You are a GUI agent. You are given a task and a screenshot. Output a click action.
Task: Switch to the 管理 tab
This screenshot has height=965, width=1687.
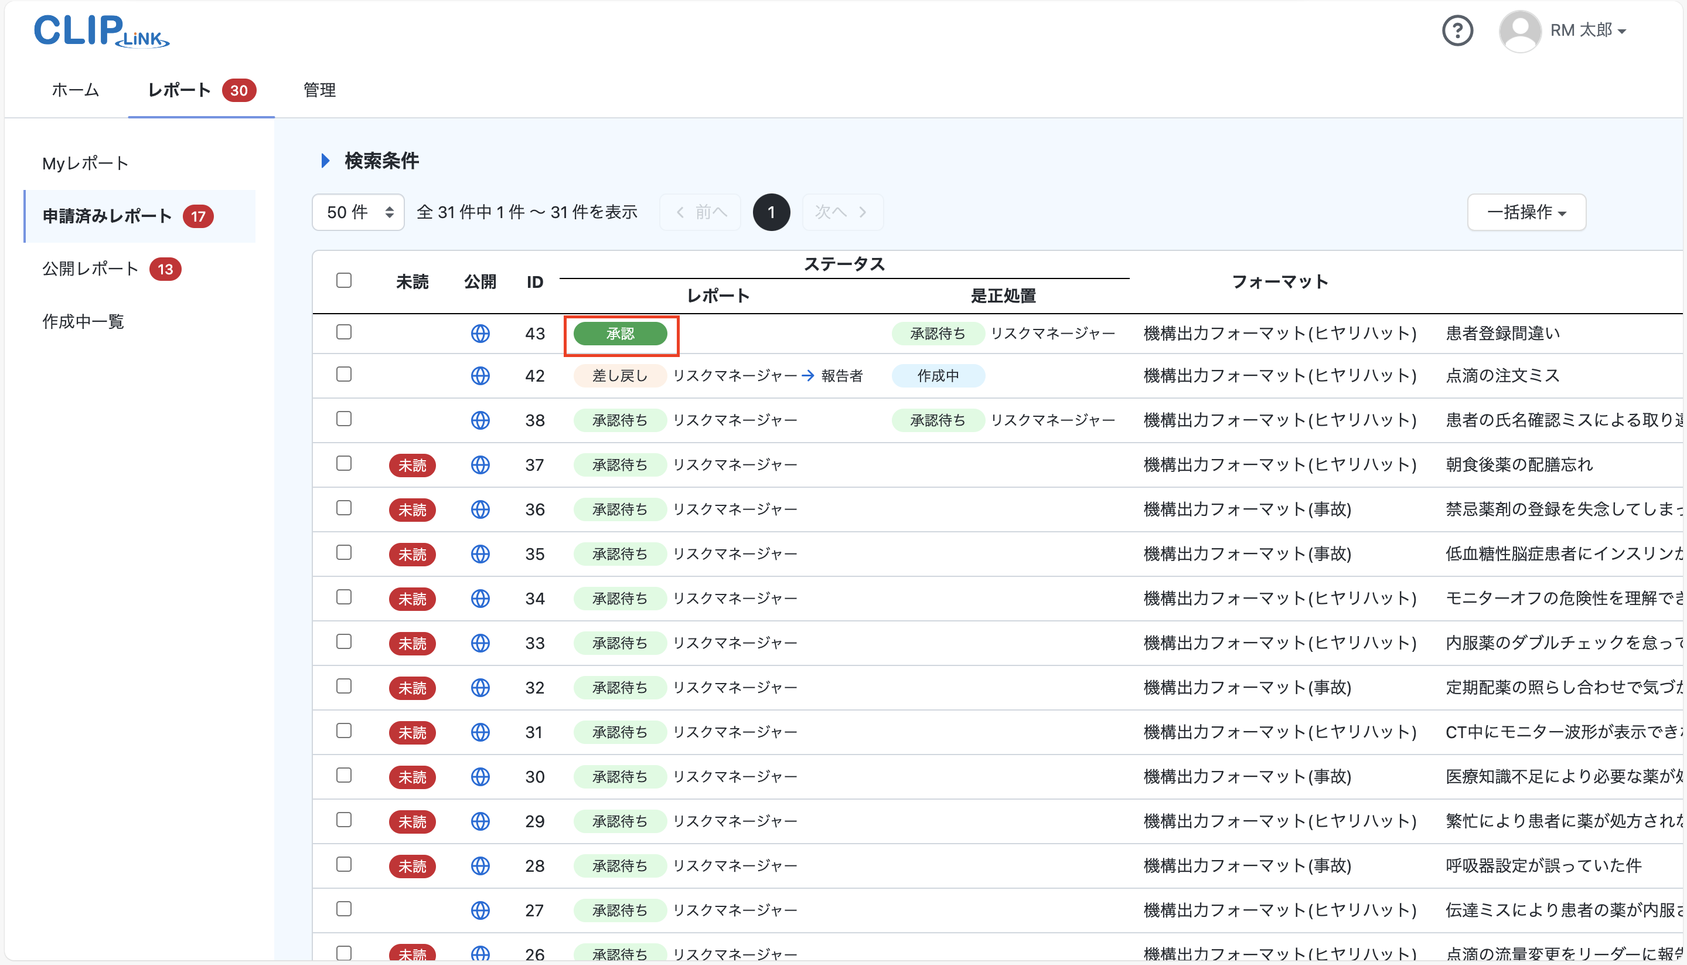tap(319, 90)
